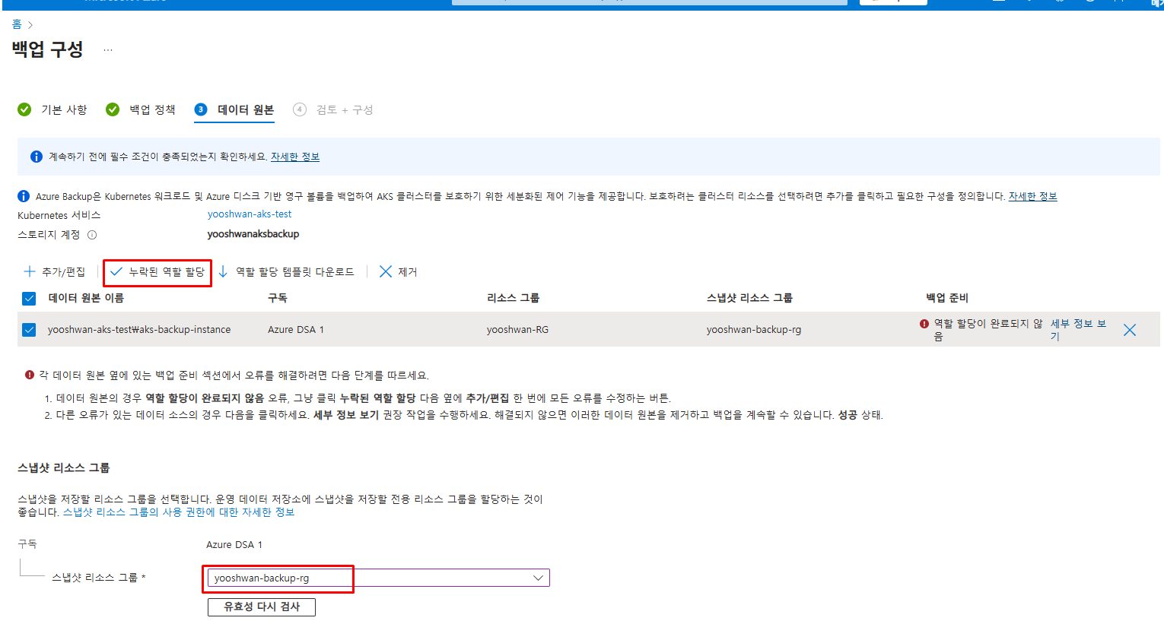Screen dimensions: 1164x640
Task: Click the yooshwan-RG table cell
Action: 517,330
